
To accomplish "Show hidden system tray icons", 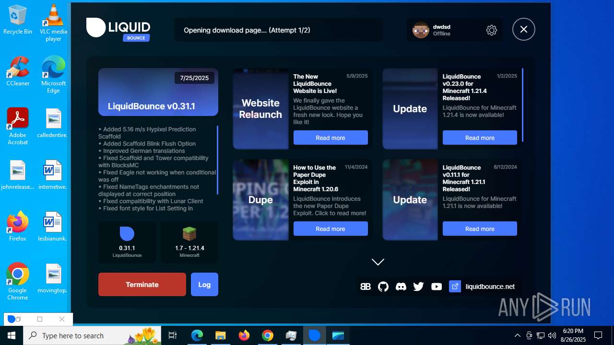I will [x=517, y=335].
